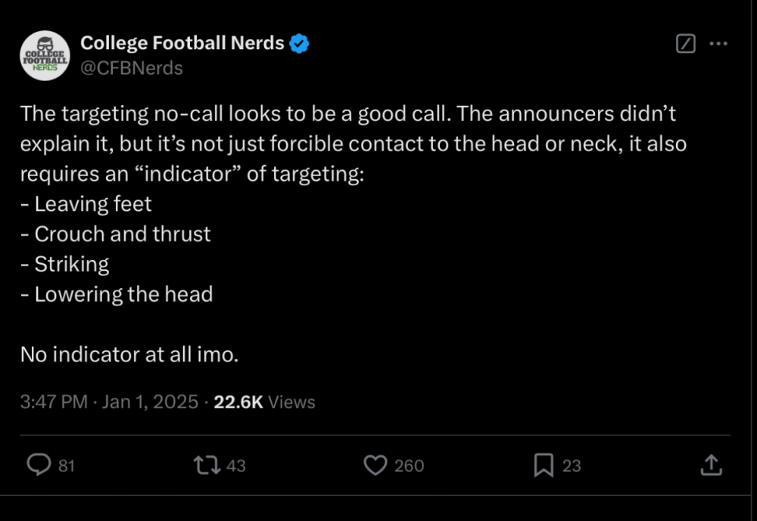Screen dimensions: 757x521
Task: Click the College Football Nerds profile avatar
Action: point(45,56)
